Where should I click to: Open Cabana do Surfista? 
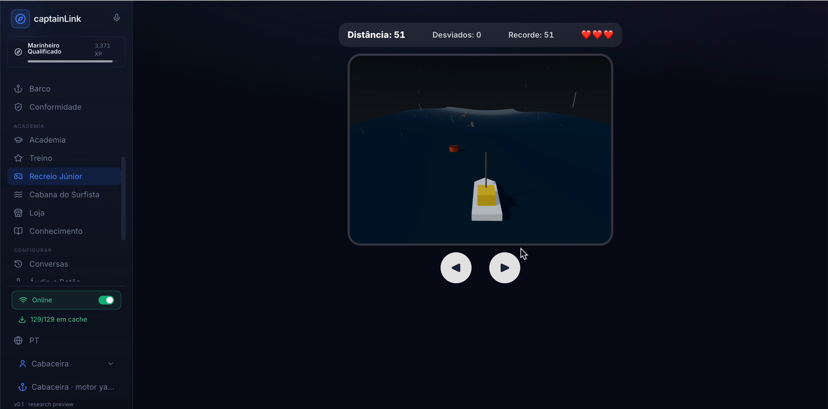pyautogui.click(x=64, y=195)
